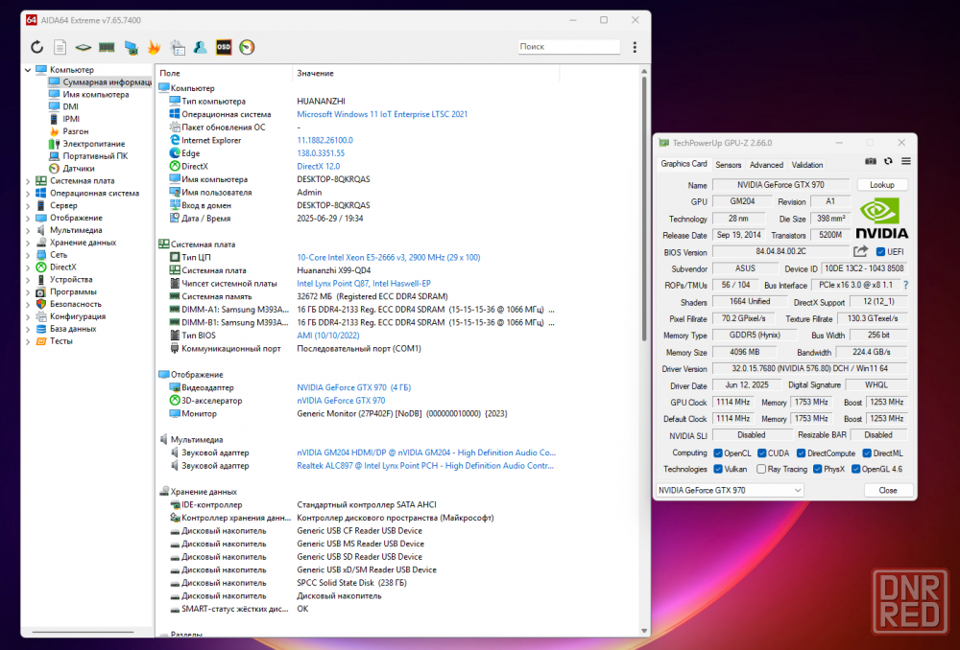This screenshot has width=960, height=650.
Task: Select Суммарная информация in the tree
Action: pyautogui.click(x=100, y=81)
